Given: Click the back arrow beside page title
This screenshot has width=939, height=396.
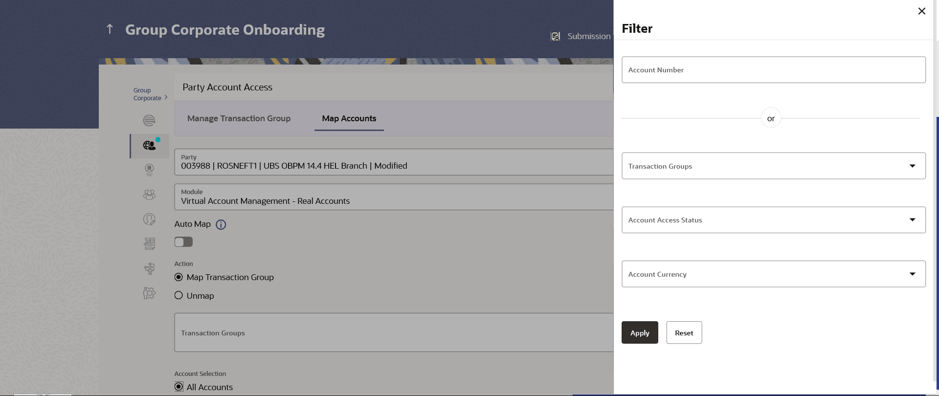Looking at the screenshot, I should pyautogui.click(x=110, y=29).
